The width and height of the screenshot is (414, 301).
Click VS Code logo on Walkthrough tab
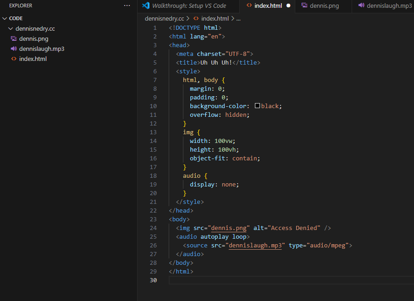[x=146, y=5]
